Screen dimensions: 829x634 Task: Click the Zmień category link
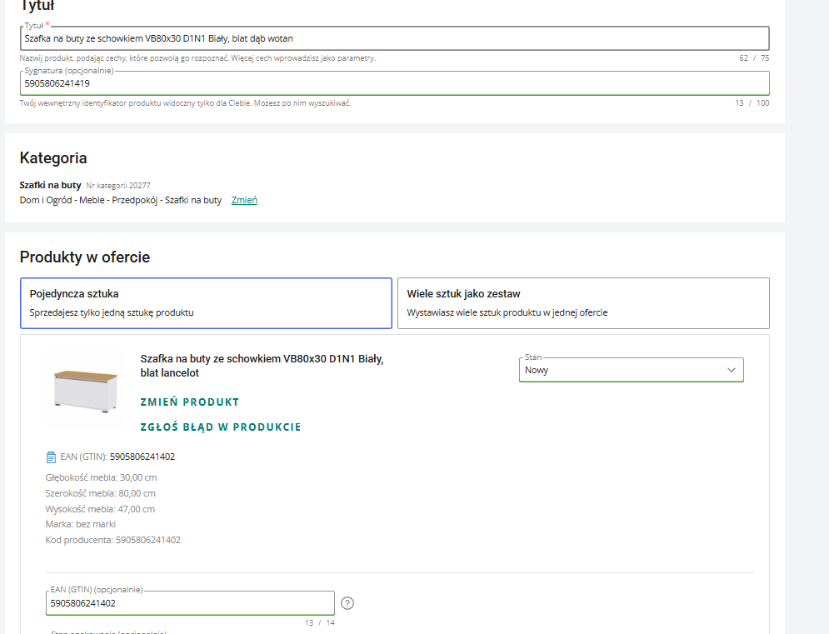pos(244,200)
